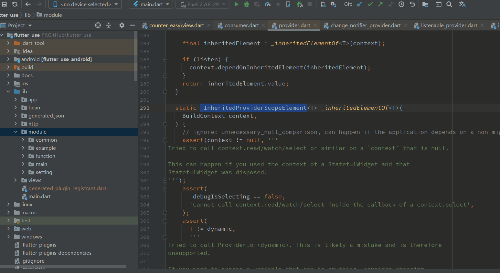This screenshot has width=500, height=273.
Task: Click Run with Coverage icon
Action: coord(257,4)
